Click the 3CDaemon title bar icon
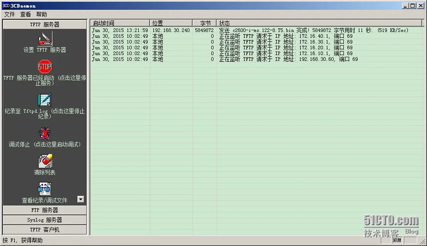The width and height of the screenshot is (427, 246). tap(6, 5)
